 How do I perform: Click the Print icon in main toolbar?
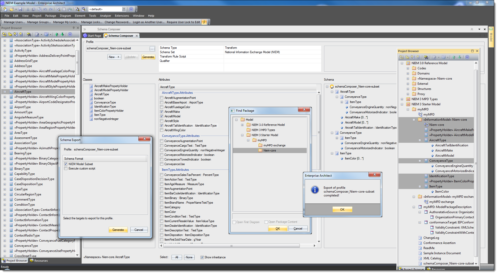point(70,9)
